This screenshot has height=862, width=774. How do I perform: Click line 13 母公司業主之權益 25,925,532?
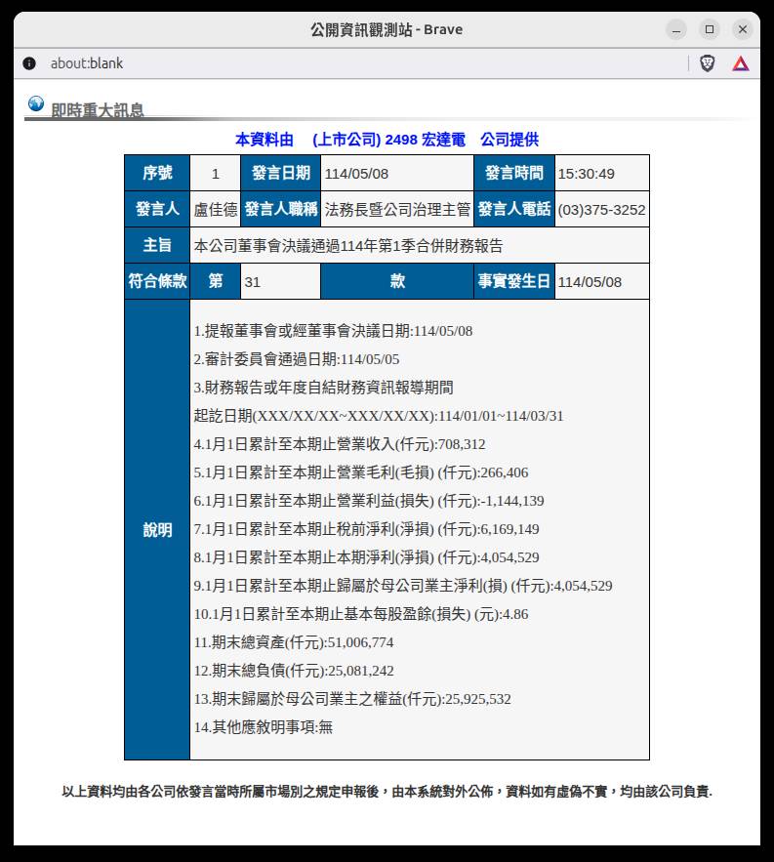[x=352, y=699]
